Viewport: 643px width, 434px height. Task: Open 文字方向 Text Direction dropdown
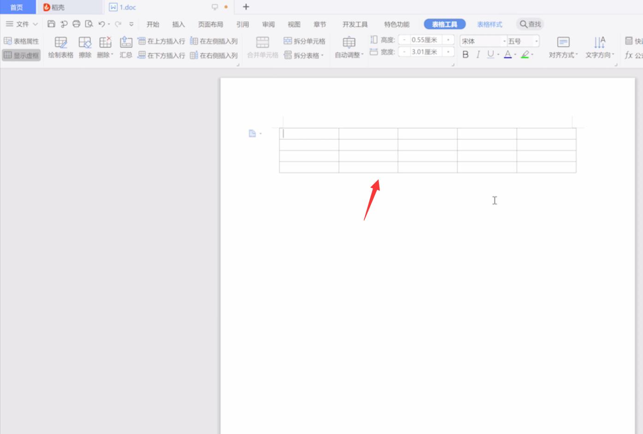[x=600, y=48]
